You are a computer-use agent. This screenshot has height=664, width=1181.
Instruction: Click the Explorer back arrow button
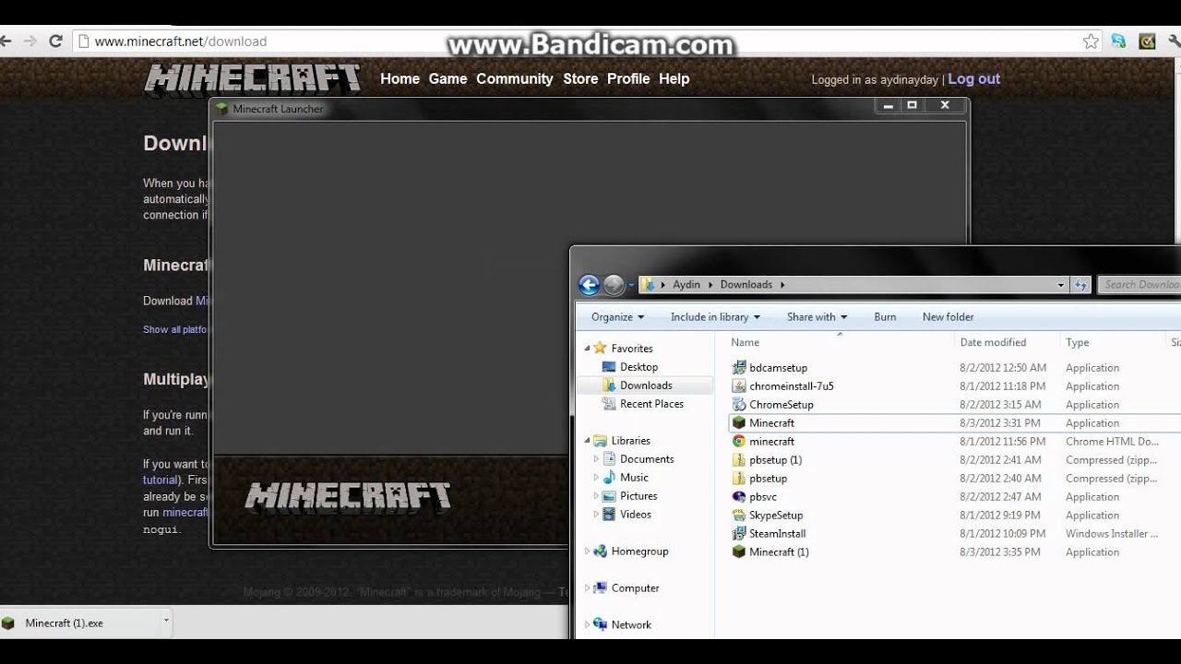589,285
